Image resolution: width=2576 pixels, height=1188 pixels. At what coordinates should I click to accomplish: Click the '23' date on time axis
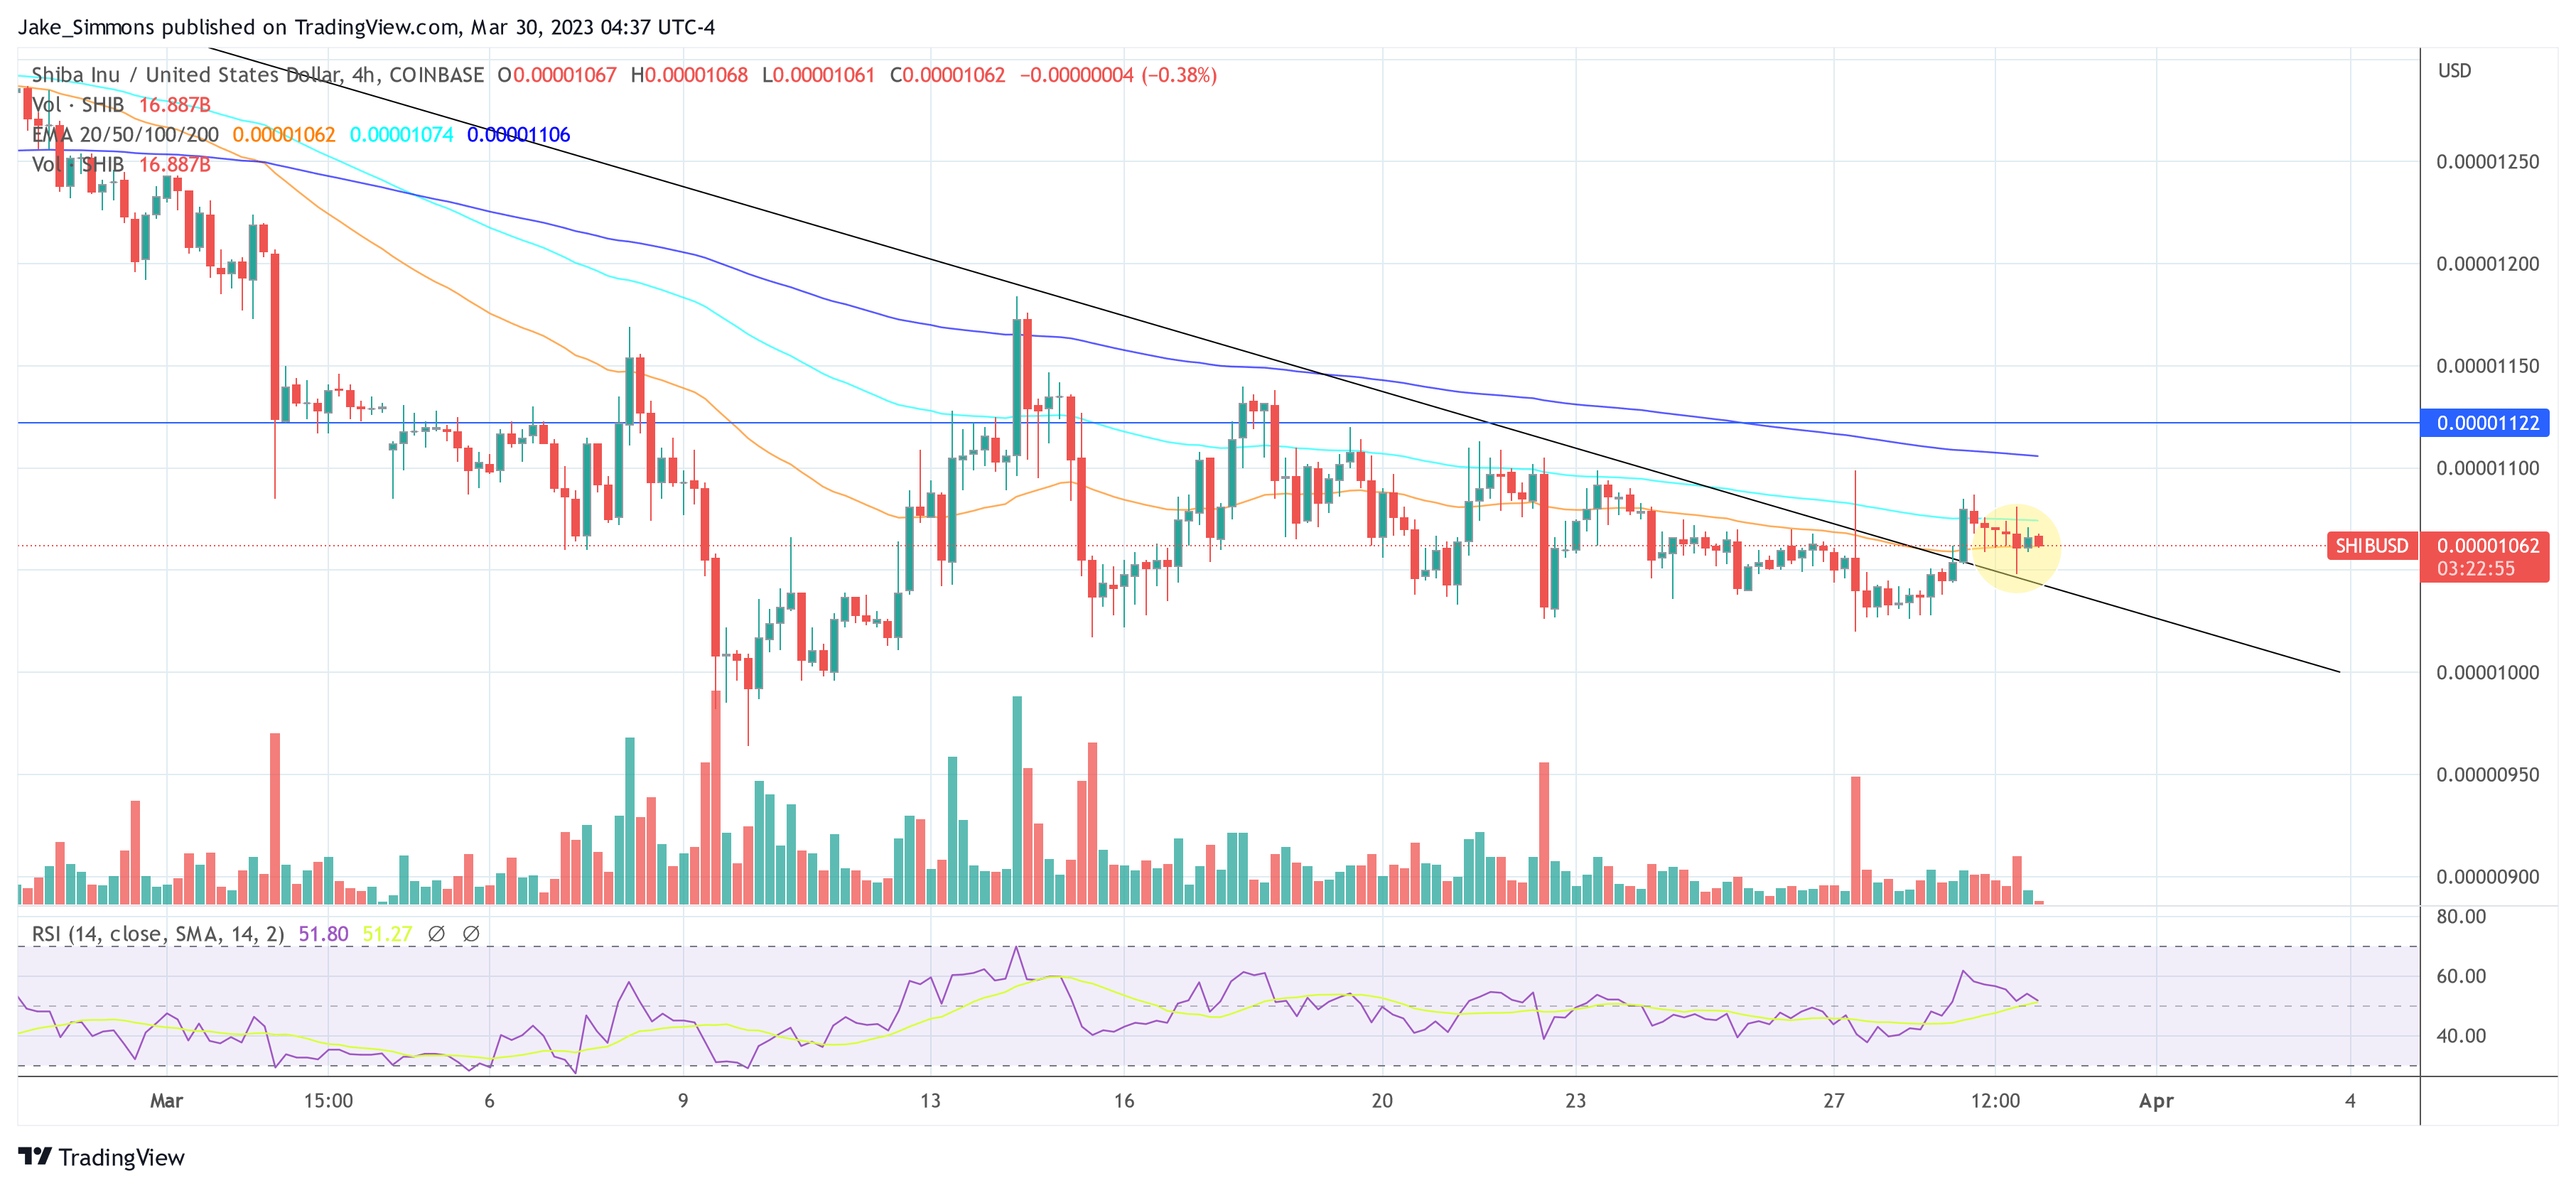tap(1575, 1101)
